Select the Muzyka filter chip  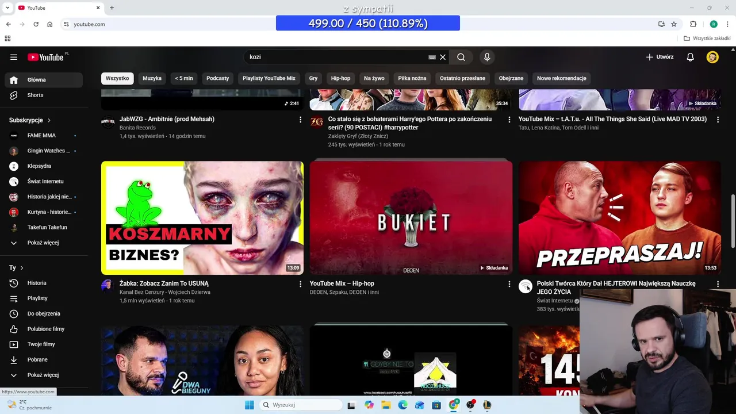click(152, 78)
